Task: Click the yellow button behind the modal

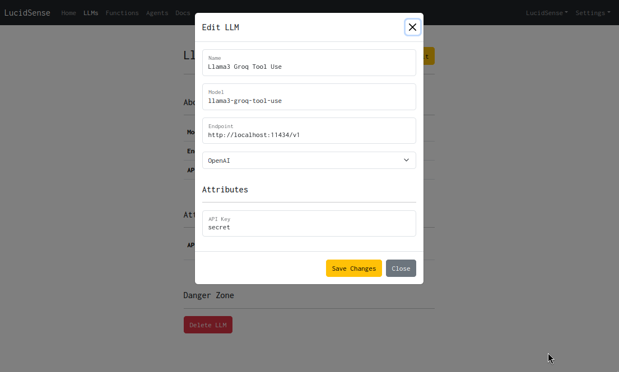Action: pyautogui.click(x=427, y=56)
